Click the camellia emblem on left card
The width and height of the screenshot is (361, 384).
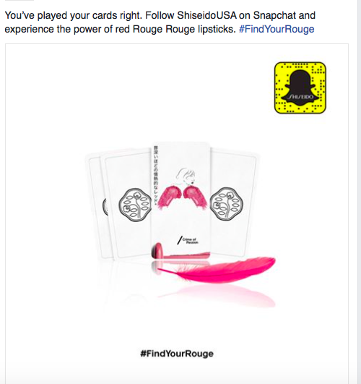pyautogui.click(x=135, y=205)
